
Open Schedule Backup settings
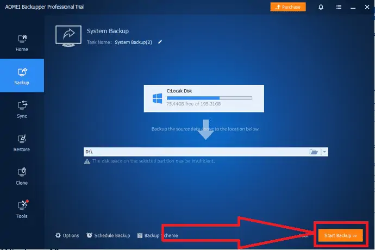(x=108, y=235)
